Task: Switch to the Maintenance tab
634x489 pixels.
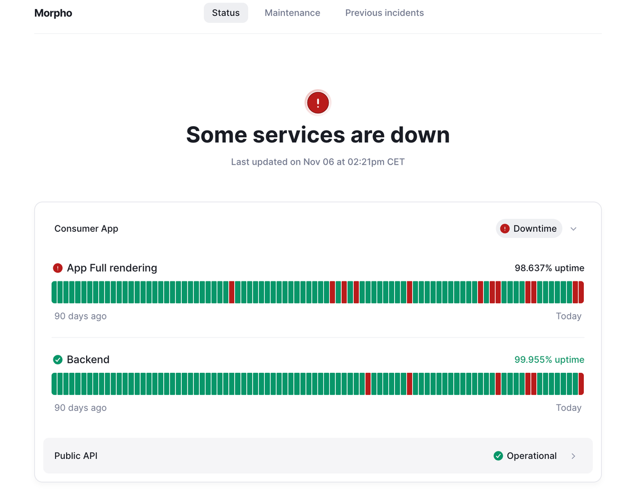Action: pos(292,13)
